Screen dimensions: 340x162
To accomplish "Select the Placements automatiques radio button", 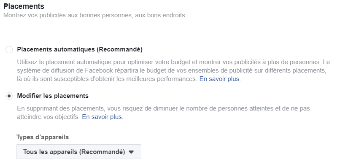I will coord(9,50).
